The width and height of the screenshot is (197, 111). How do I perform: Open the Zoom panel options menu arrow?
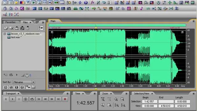pyautogui.click(x=127, y=93)
